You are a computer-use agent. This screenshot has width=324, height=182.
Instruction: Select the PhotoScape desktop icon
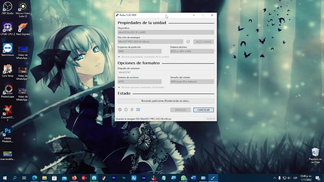click(x=8, y=92)
